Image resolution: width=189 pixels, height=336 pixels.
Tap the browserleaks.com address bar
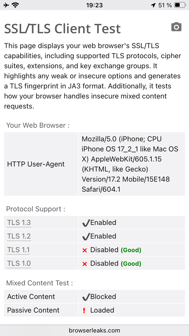point(94,330)
